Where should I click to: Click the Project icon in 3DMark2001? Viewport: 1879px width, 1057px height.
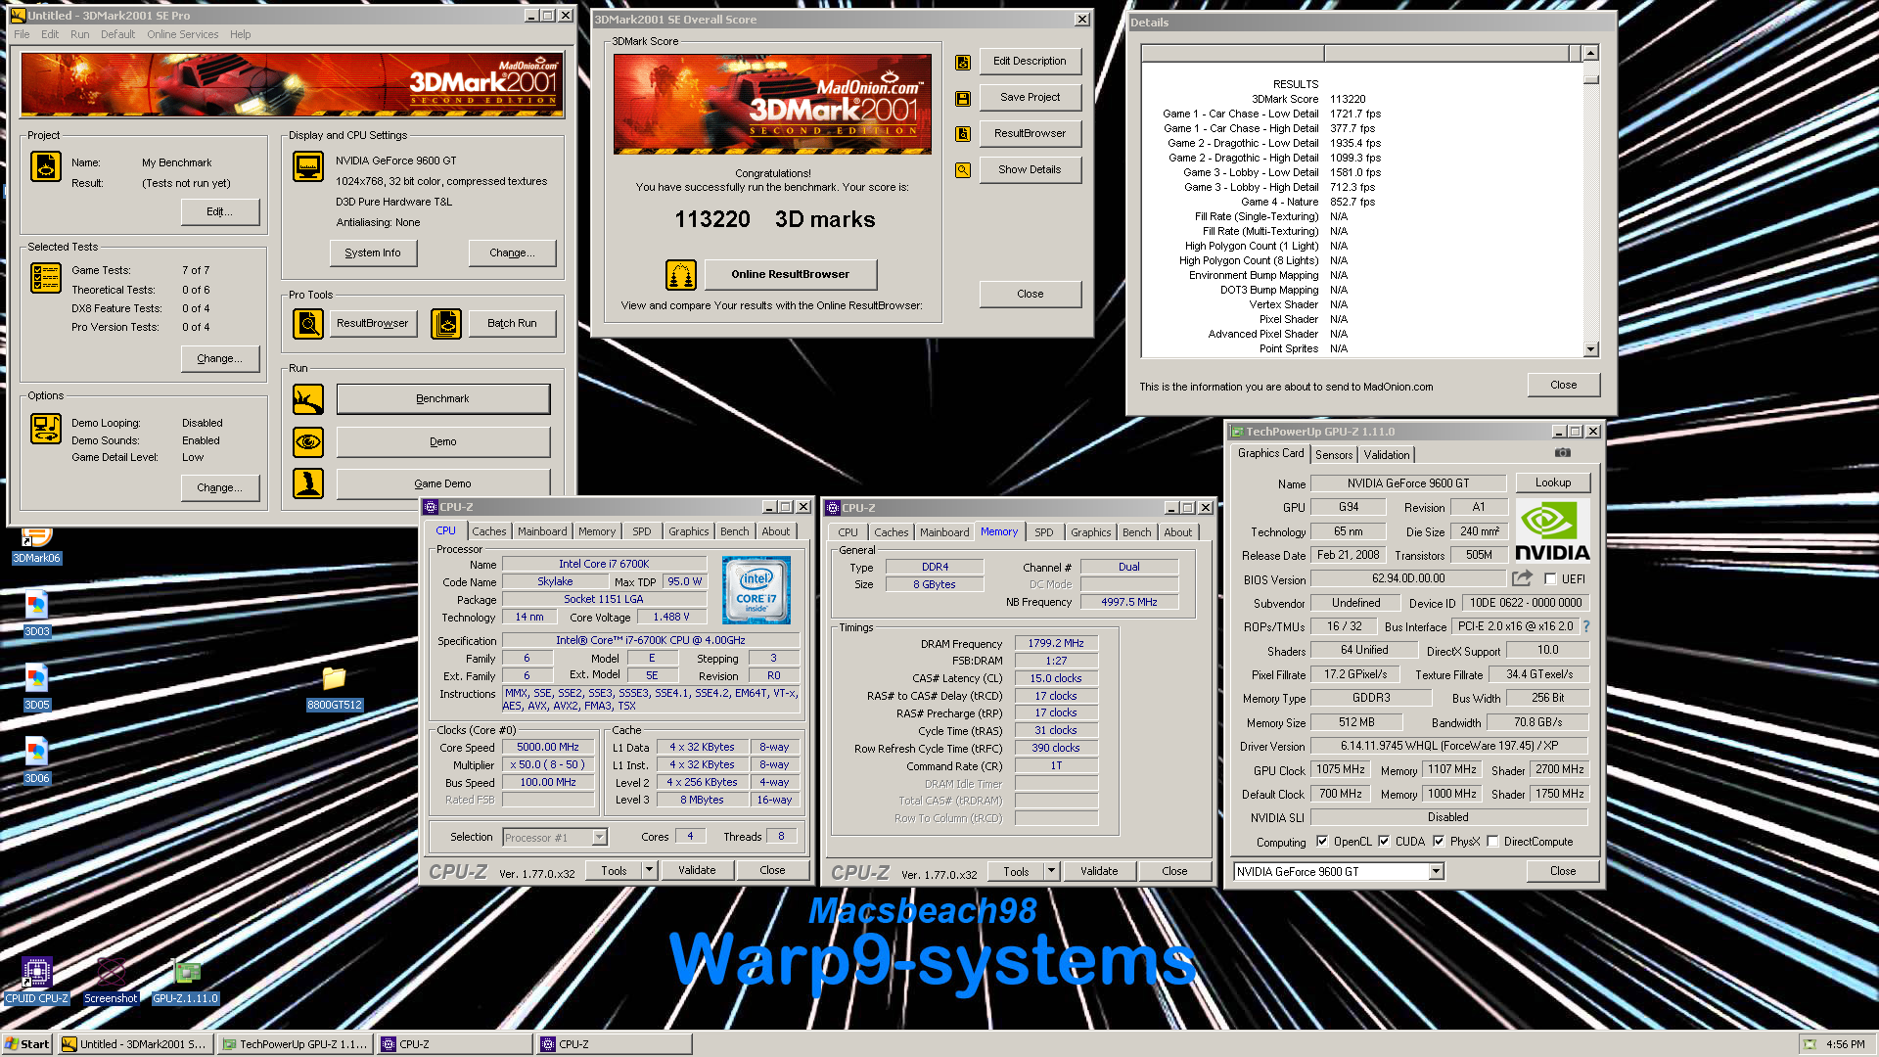point(46,166)
